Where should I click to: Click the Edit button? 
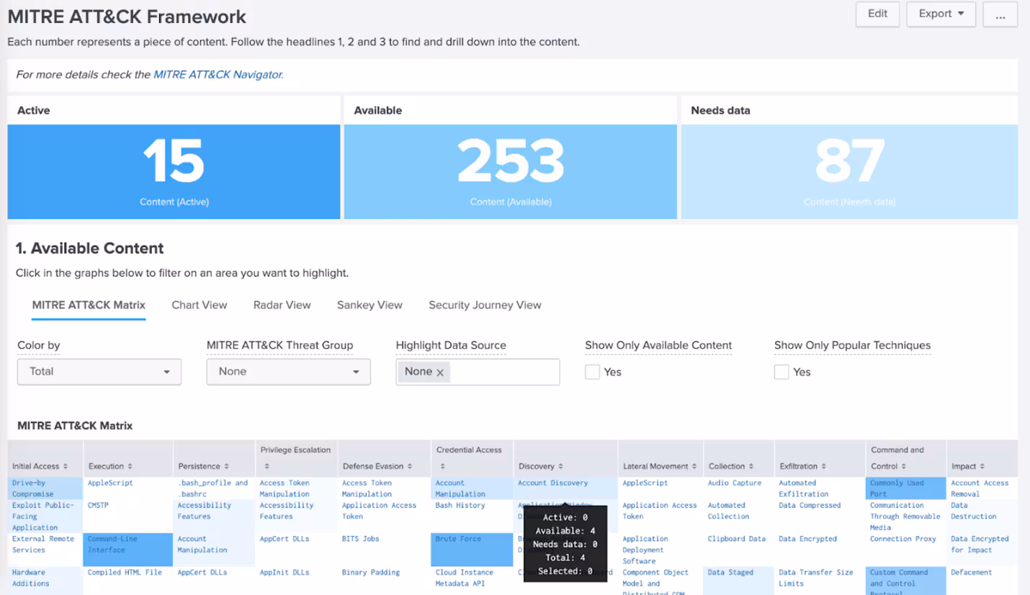[877, 14]
